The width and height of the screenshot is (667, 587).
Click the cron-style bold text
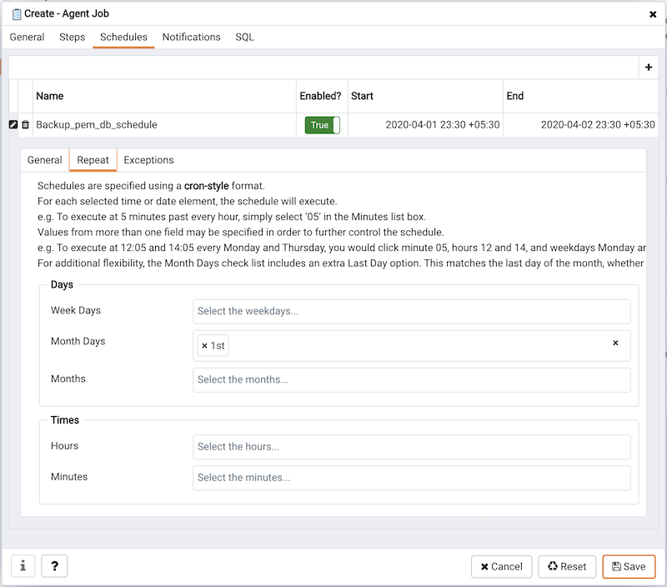pyautogui.click(x=206, y=186)
